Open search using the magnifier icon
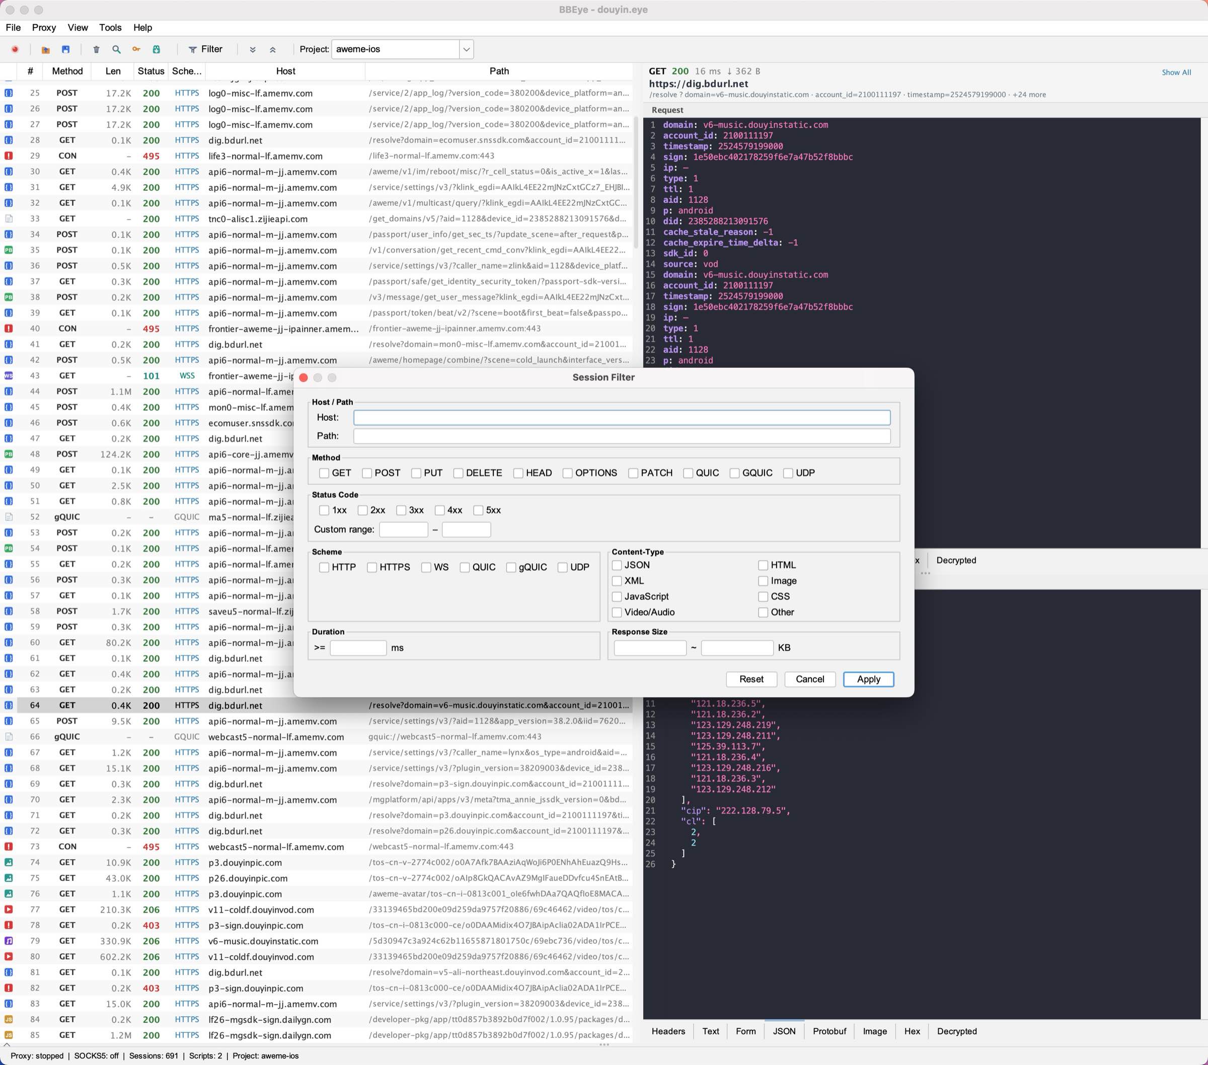Viewport: 1208px width, 1065px height. tap(116, 49)
